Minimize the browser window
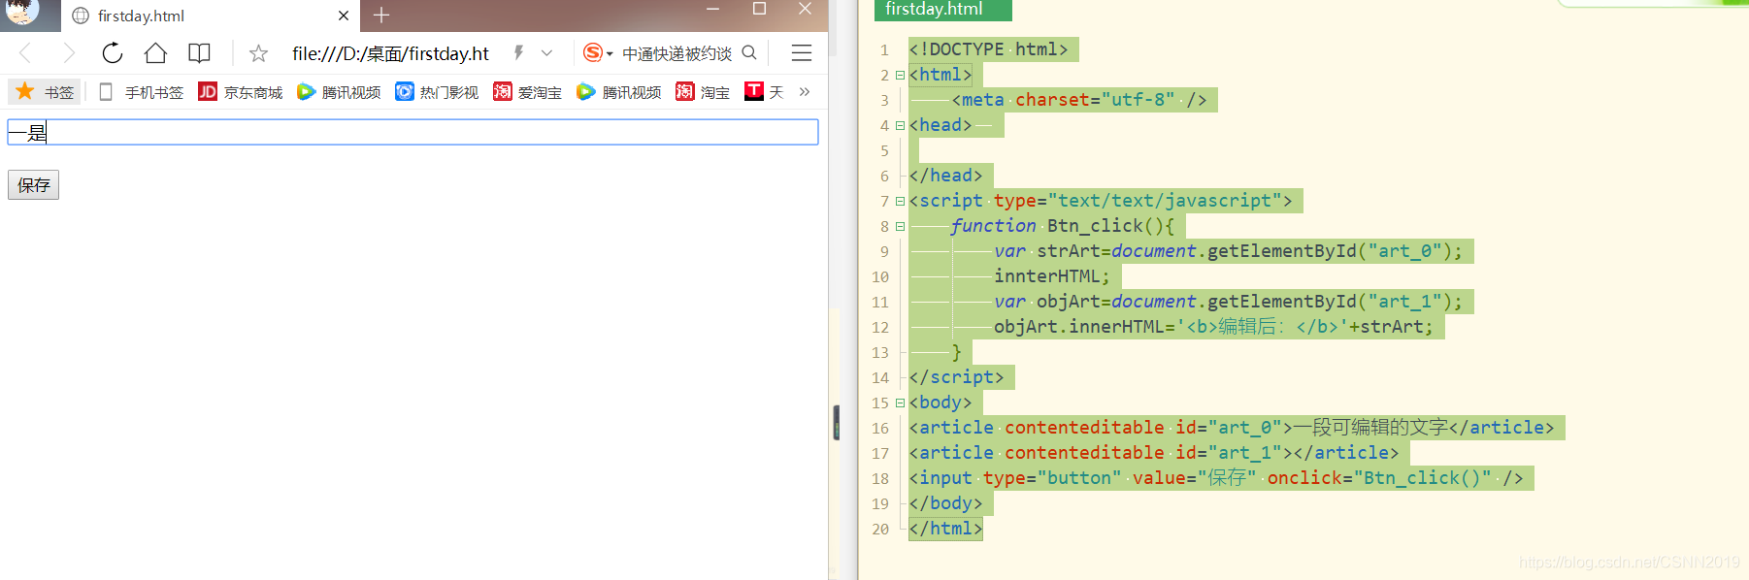Screen dimensions: 1749x580 713,9
